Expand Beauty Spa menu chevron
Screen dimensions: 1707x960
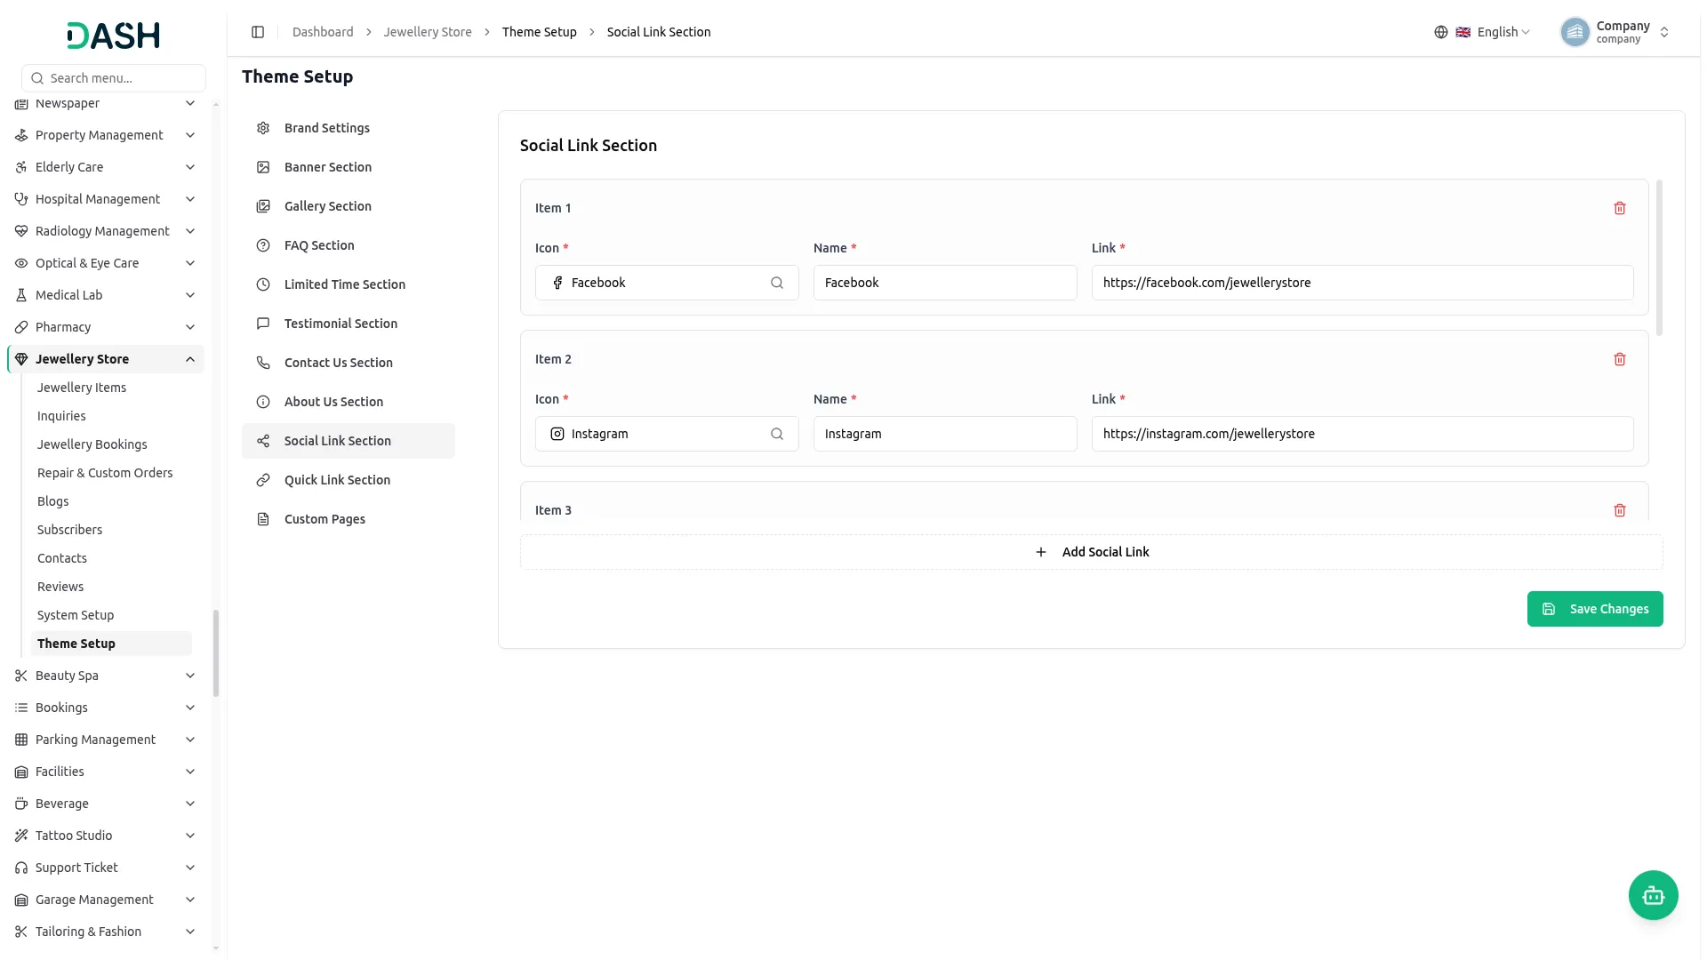pyautogui.click(x=190, y=676)
